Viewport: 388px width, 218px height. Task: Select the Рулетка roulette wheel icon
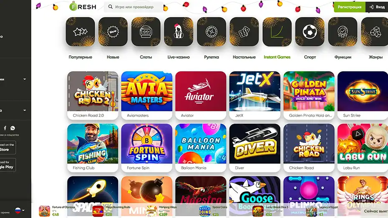pyautogui.click(x=212, y=32)
